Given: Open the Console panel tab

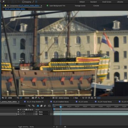Looking at the screenshot, I should [96, 6].
